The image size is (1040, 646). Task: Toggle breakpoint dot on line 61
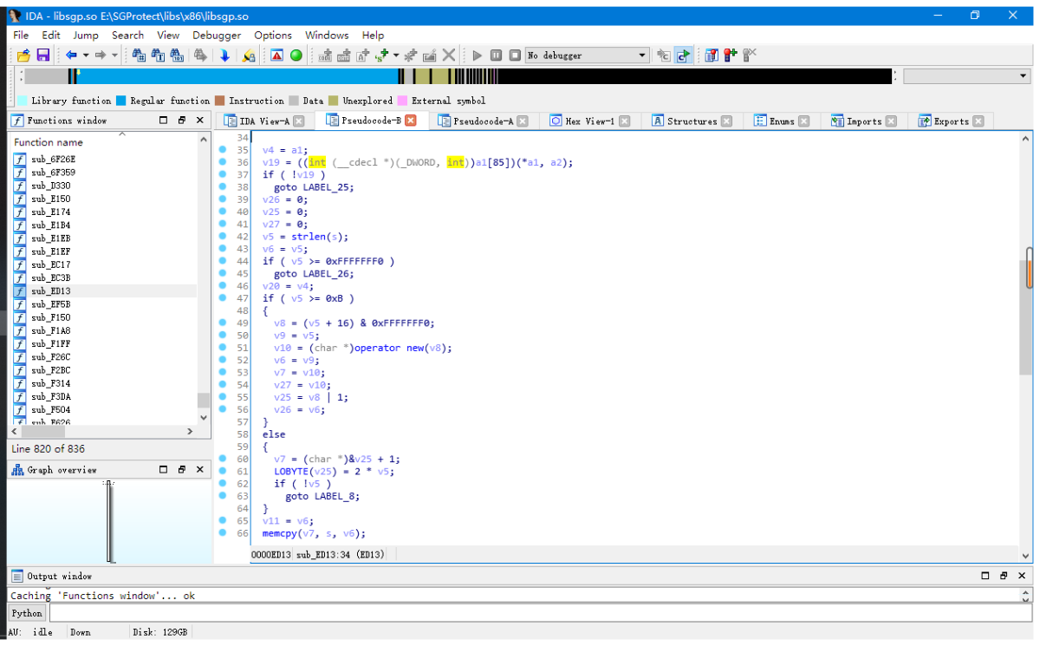[223, 471]
